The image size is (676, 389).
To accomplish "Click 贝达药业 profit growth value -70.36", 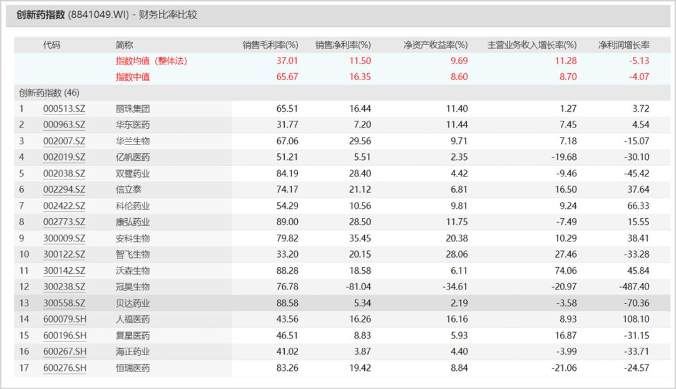I will click(637, 303).
